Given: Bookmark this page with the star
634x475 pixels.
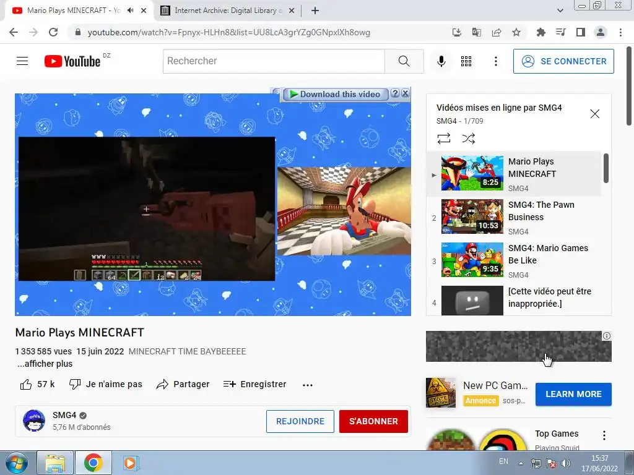Looking at the screenshot, I should pyautogui.click(x=516, y=32).
